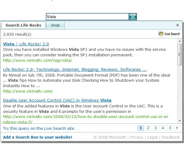Click the http://www.nirmaltv.com/ URL
This screenshot has height=144, width=184.
click(x=28, y=91)
